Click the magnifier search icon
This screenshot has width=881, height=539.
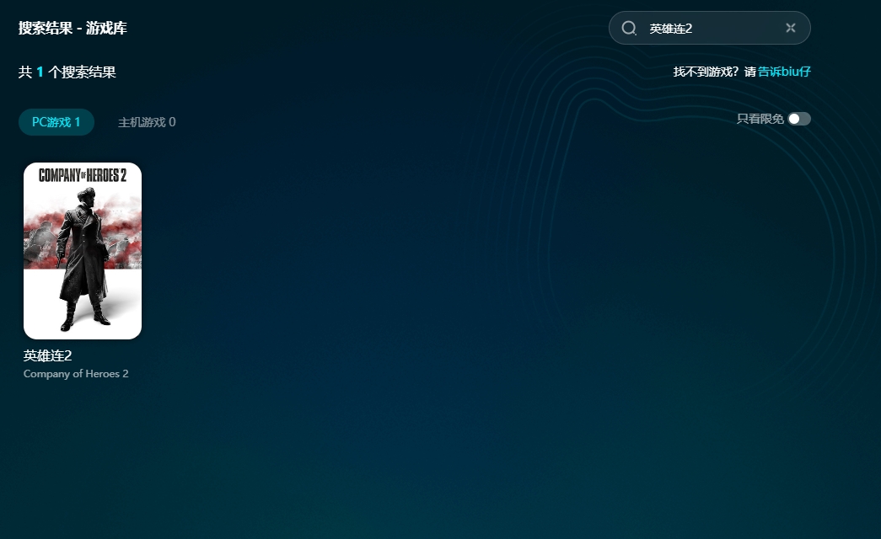pos(629,28)
